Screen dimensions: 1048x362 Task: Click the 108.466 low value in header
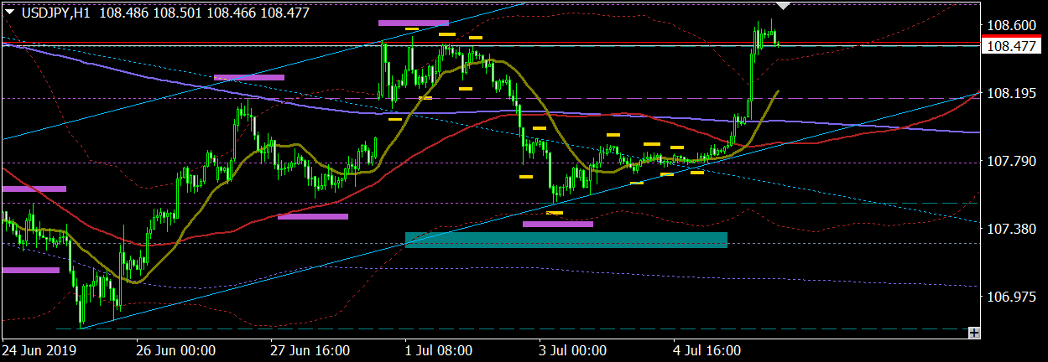(232, 13)
